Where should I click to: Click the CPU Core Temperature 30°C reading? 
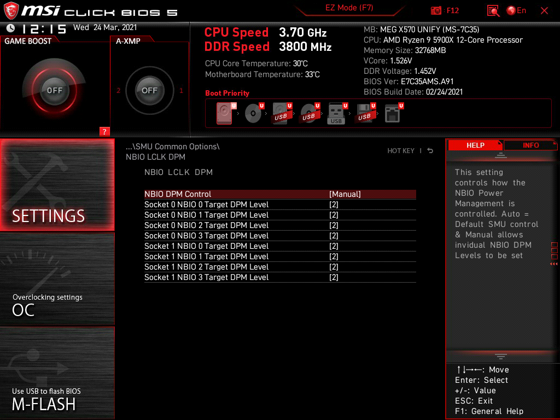pyautogui.click(x=256, y=63)
